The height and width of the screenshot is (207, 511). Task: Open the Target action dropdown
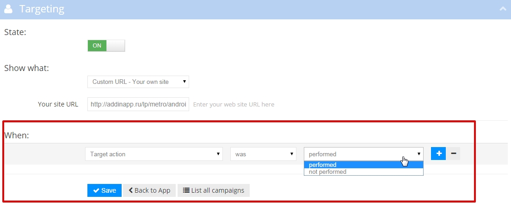click(154, 154)
